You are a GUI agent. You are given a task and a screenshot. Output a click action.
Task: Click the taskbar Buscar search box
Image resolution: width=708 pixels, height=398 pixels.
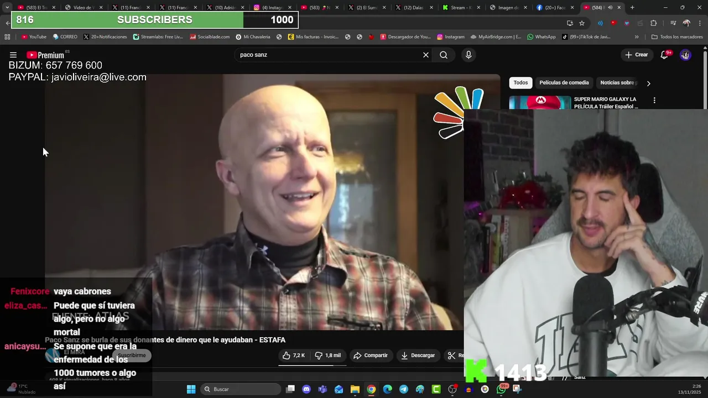tap(241, 389)
